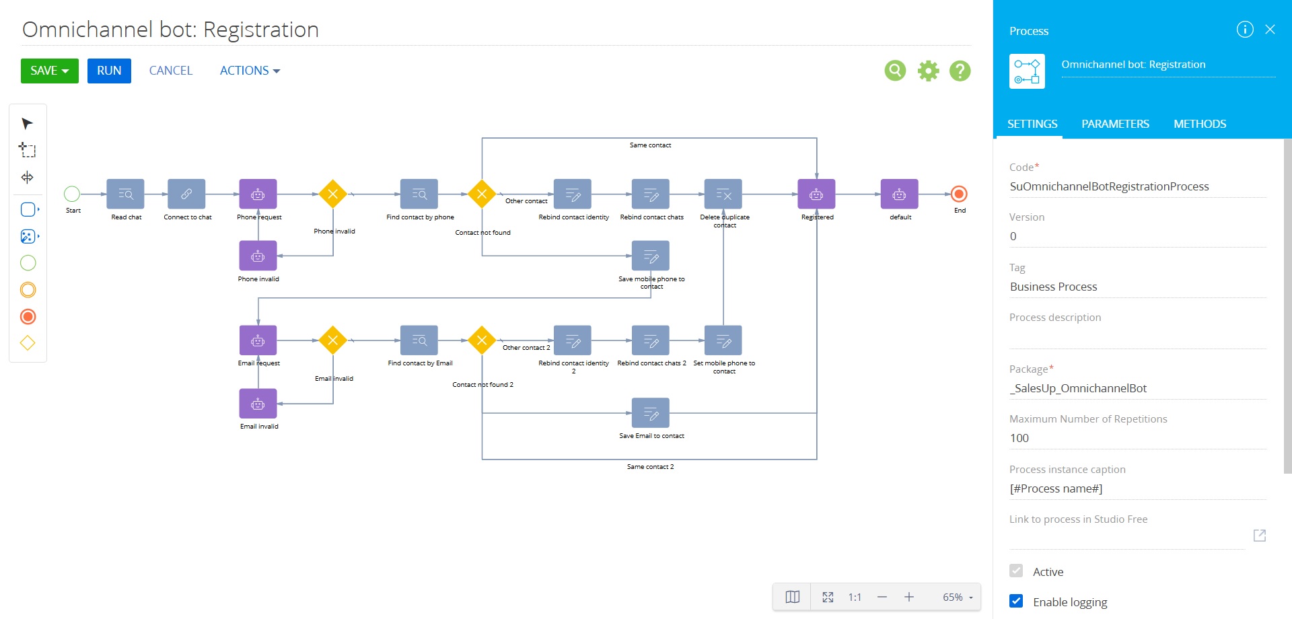1292x619 pixels.
Task: Switch to the SETTINGS tab
Action: [x=1032, y=124]
